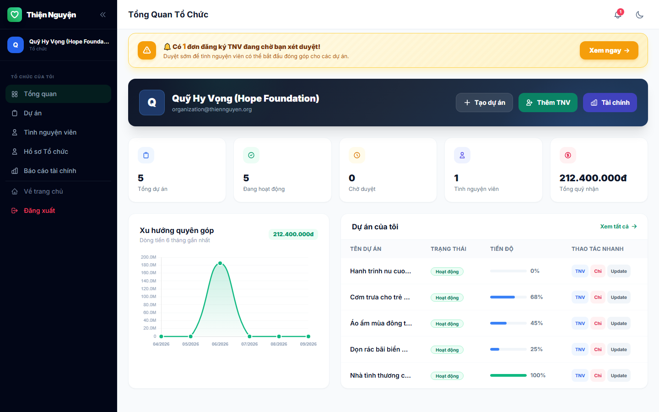Open Hồ sơ Tổ chức menu item

click(59, 152)
